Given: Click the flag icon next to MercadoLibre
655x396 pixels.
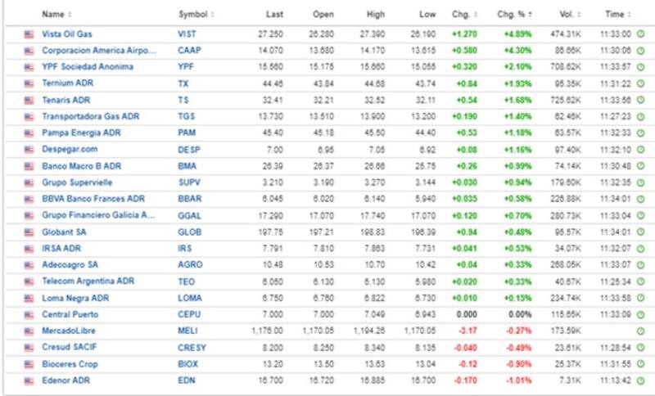Looking at the screenshot, I should tap(29, 331).
